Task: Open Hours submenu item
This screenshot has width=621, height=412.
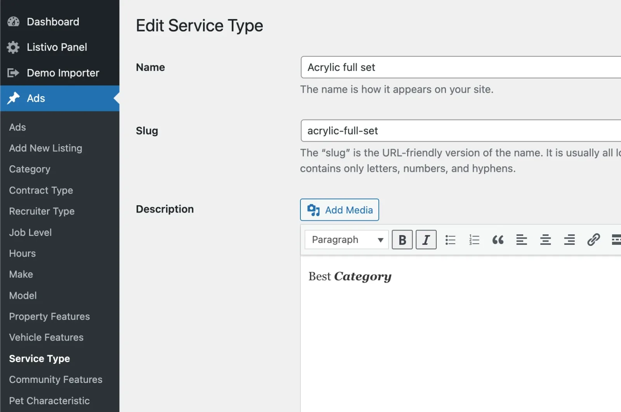Action: [x=22, y=253]
